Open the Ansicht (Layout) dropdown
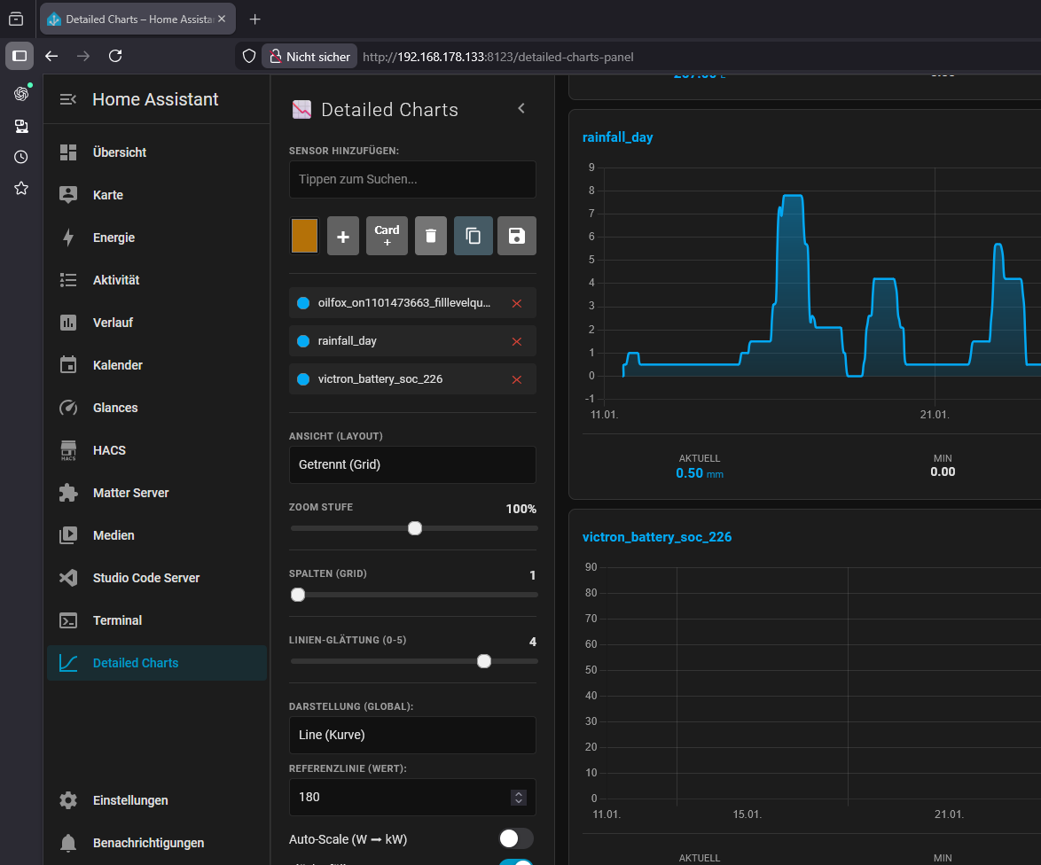The height and width of the screenshot is (865, 1041). click(x=412, y=464)
